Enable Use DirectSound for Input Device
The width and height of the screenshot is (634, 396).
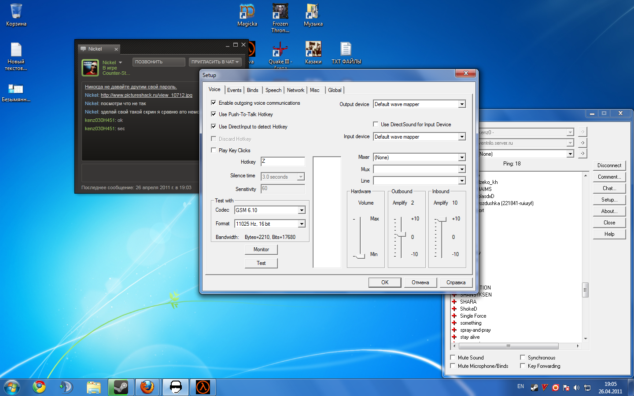click(376, 125)
